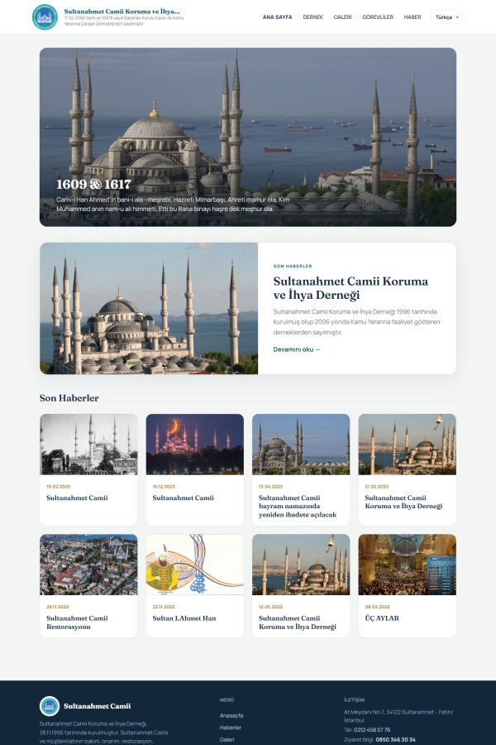
Task: Open GÖREVLİLER menu item
Action: tap(378, 17)
